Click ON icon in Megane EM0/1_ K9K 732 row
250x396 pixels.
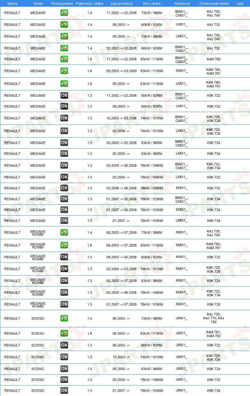(64, 188)
